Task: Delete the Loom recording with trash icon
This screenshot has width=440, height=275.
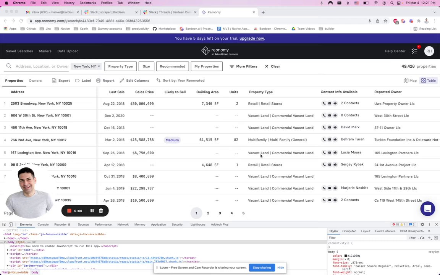Action: coord(101,211)
